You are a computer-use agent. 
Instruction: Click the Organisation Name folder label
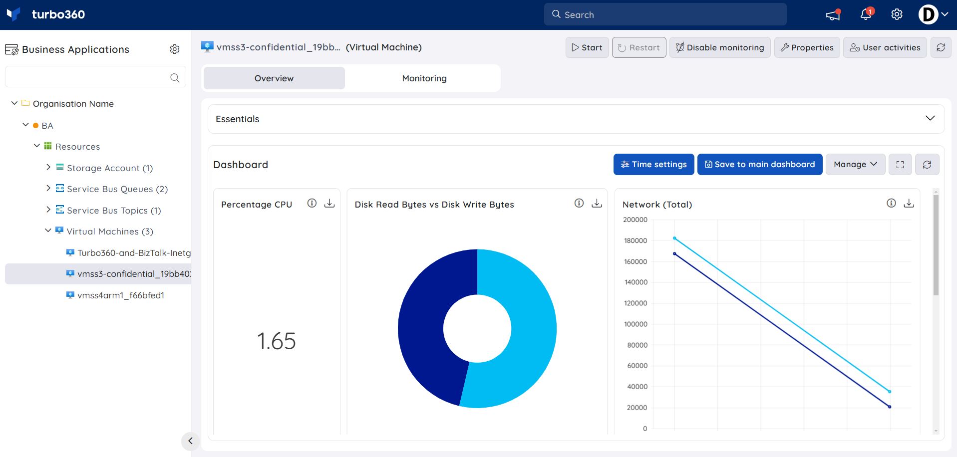[x=73, y=104]
